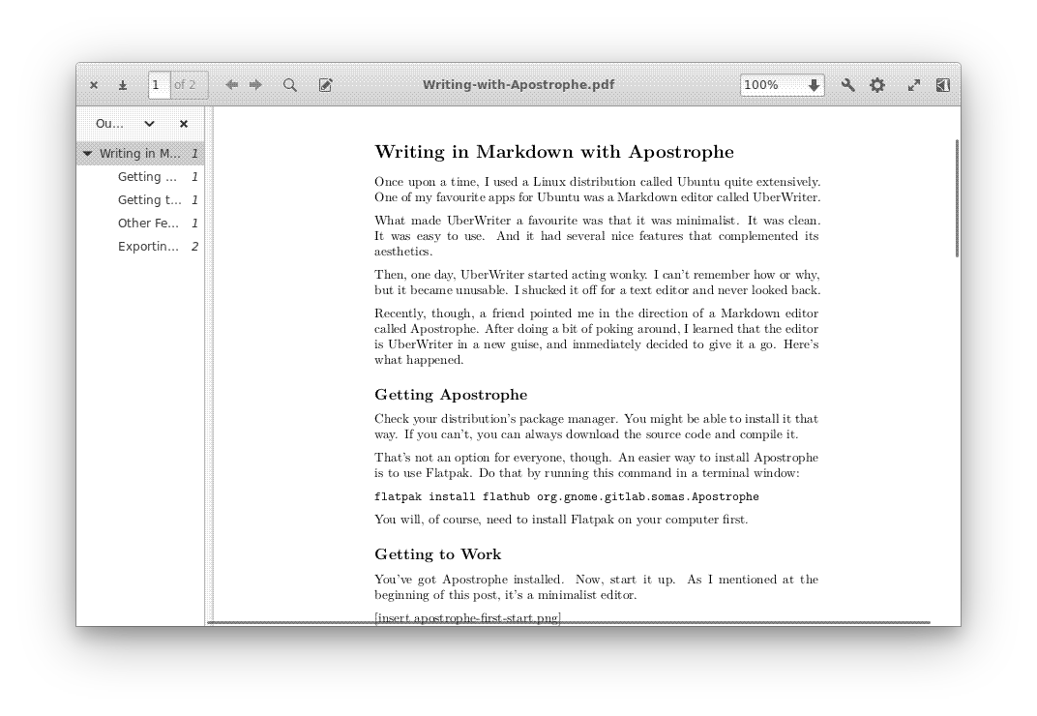Select the 'Other Fe...' outline entry
The image size is (1037, 716).
click(x=140, y=223)
